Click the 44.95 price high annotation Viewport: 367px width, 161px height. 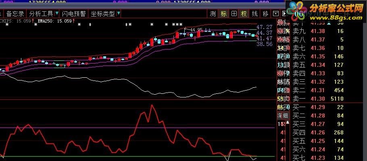pos(196,30)
